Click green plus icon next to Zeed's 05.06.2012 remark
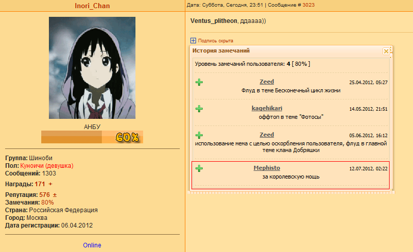Screen dimensions: 413x252 coord(199,135)
